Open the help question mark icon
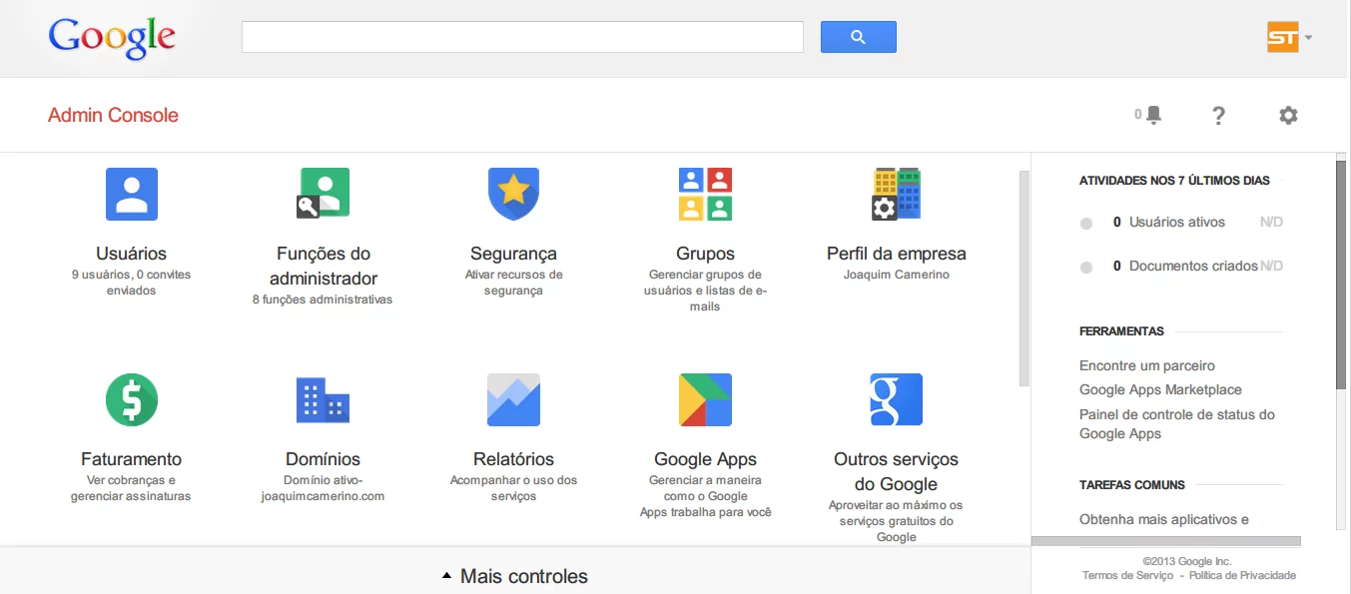1351x594 pixels. [1218, 115]
